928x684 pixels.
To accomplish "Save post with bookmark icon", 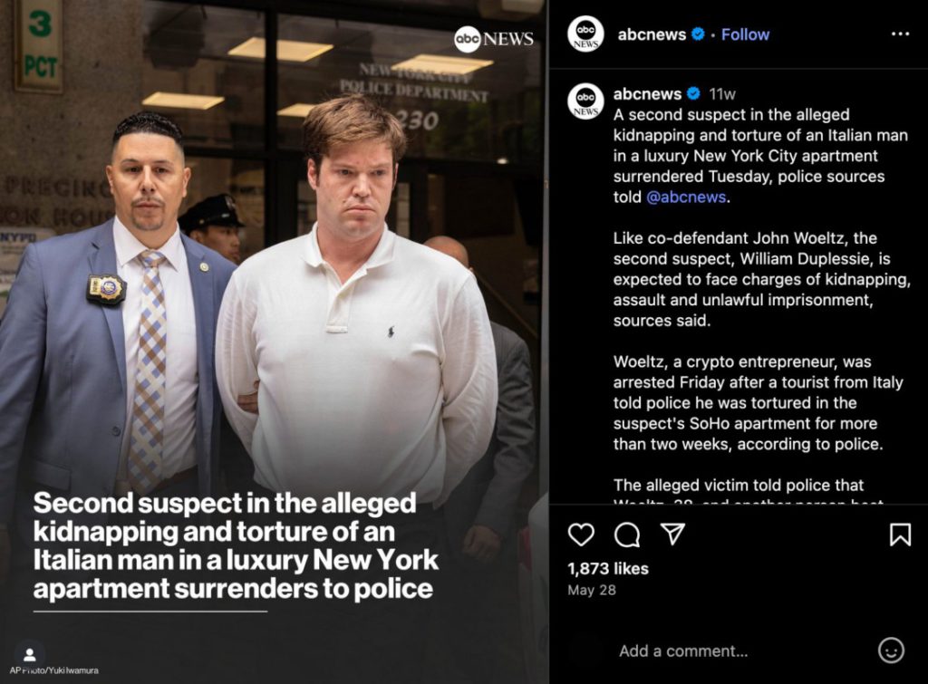I will tap(900, 535).
